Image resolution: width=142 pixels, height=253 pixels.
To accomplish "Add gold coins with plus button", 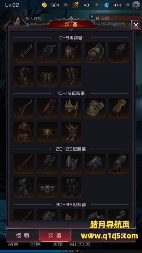I will 66,5.
